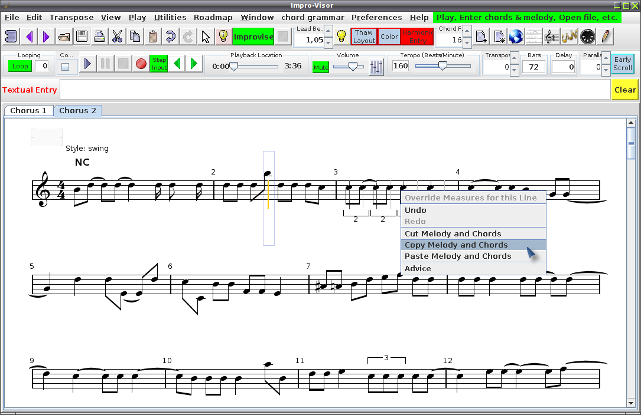641x415 pixels.
Task: Open the volume mixer sliders icon
Action: click(x=376, y=67)
